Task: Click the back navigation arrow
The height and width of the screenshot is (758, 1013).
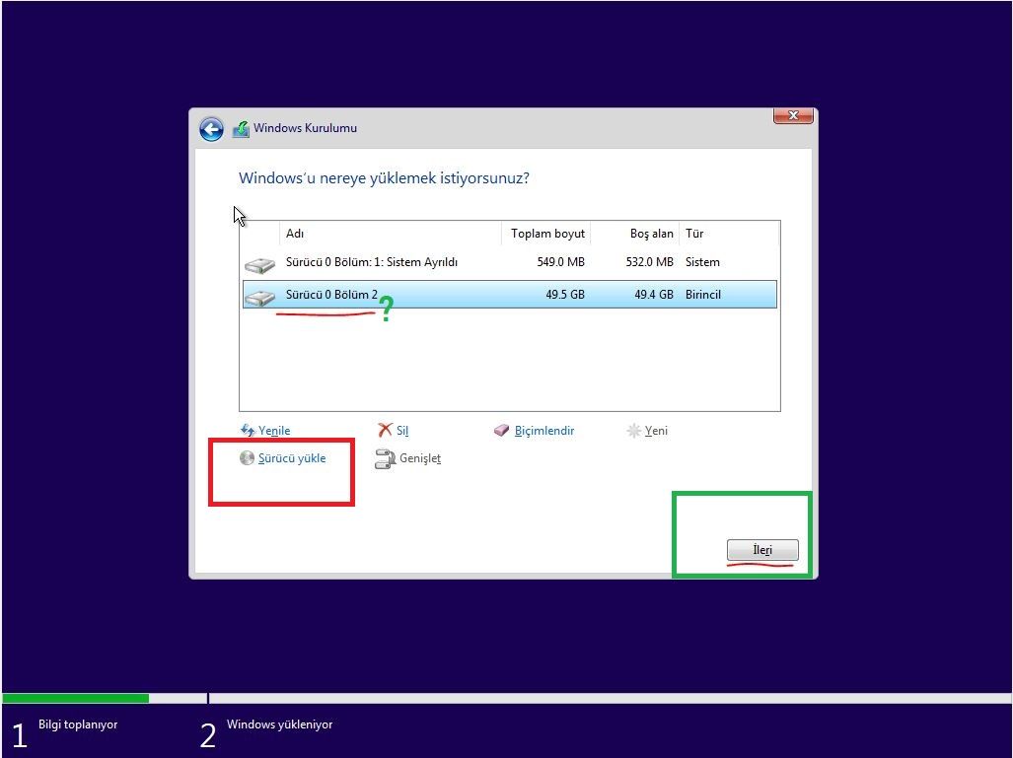Action: pos(211,128)
